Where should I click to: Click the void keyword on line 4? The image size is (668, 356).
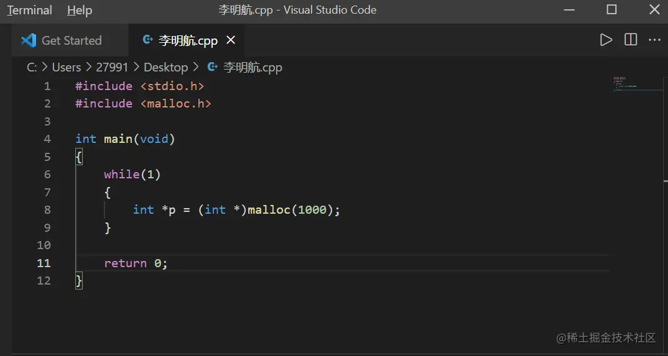(154, 139)
